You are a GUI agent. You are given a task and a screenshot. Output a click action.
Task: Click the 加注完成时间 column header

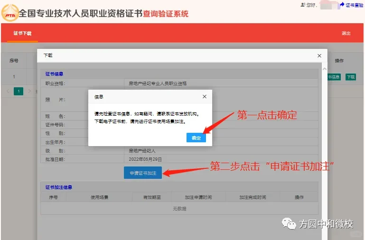click(x=253, y=197)
